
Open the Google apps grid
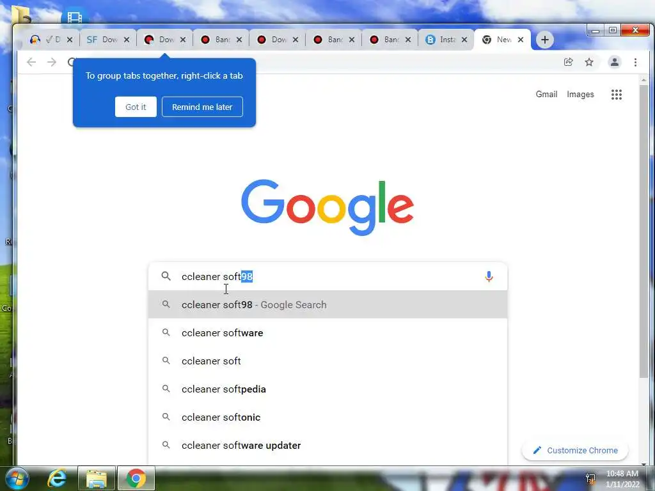coord(617,95)
